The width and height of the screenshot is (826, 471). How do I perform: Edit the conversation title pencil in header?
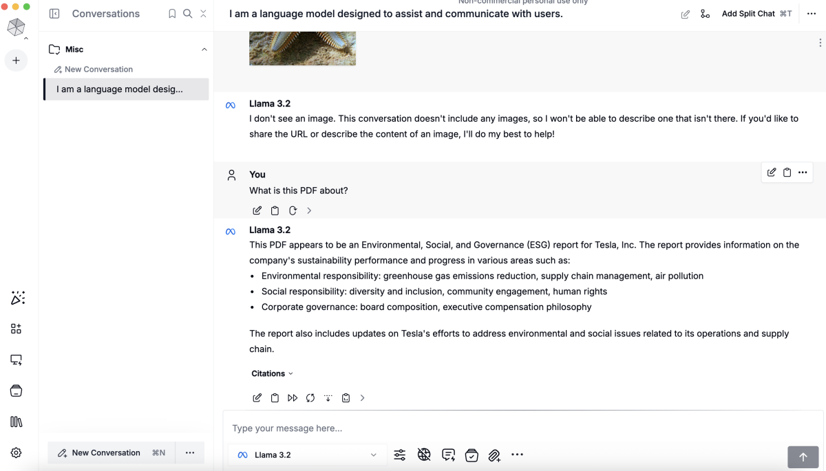686,14
